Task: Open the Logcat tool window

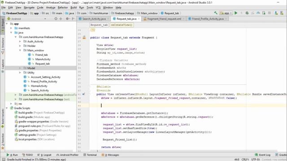Action: click(44, 155)
